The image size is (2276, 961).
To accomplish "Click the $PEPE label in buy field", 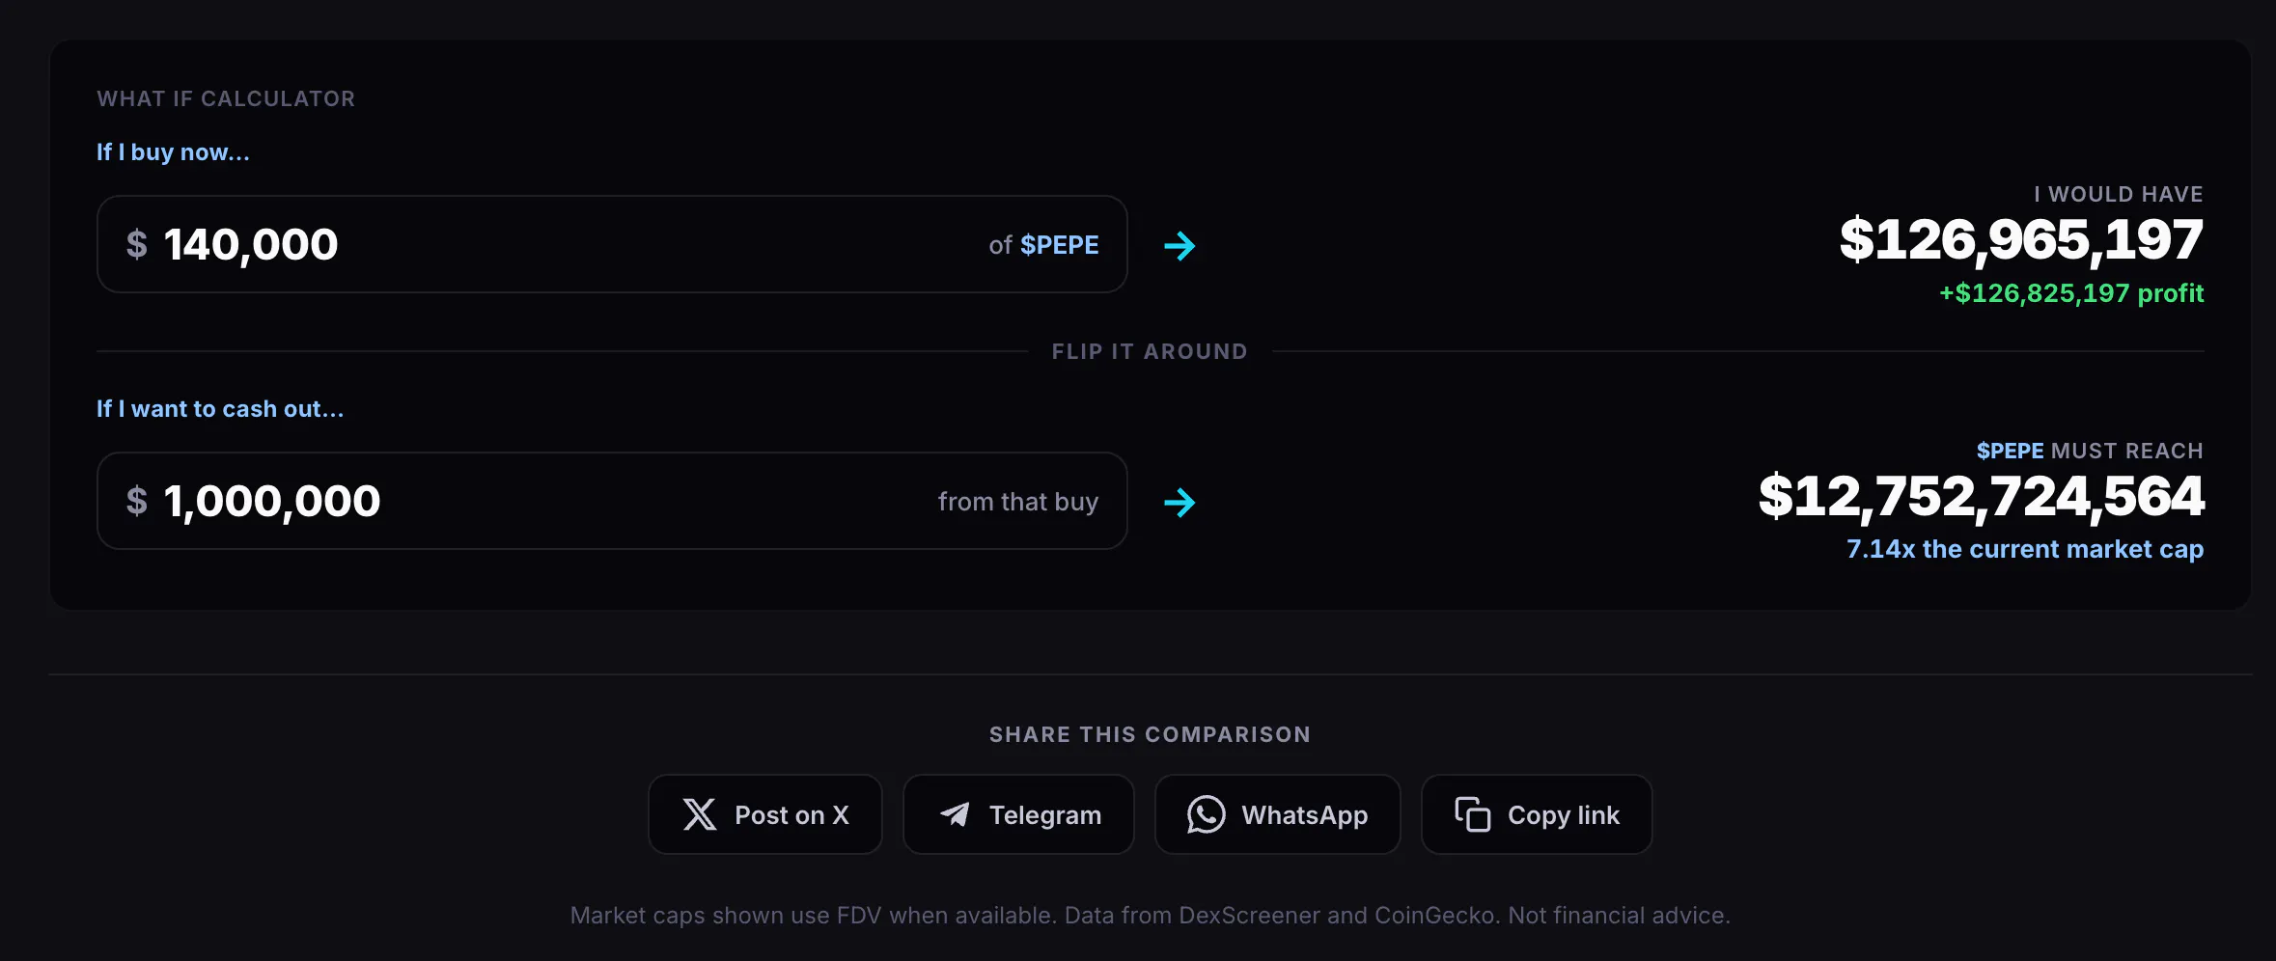I will [x=1060, y=245].
